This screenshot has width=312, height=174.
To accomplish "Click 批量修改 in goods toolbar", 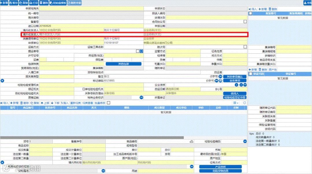I will (100, 103).
